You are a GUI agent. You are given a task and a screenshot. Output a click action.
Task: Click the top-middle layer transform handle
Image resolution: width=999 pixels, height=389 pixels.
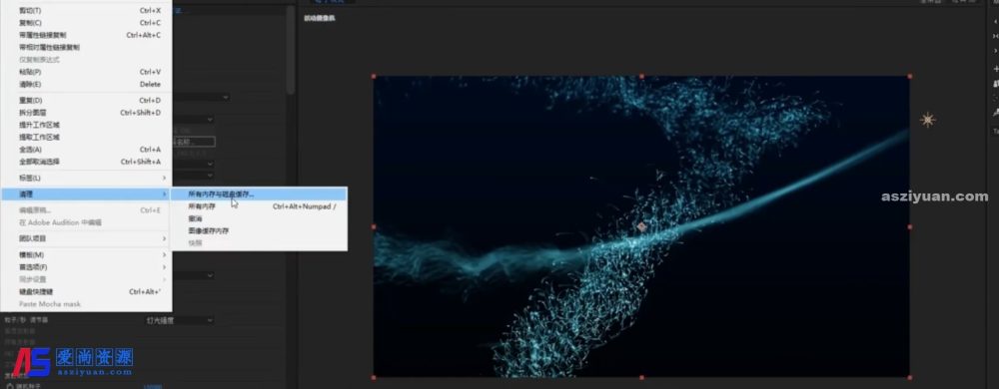tap(641, 76)
